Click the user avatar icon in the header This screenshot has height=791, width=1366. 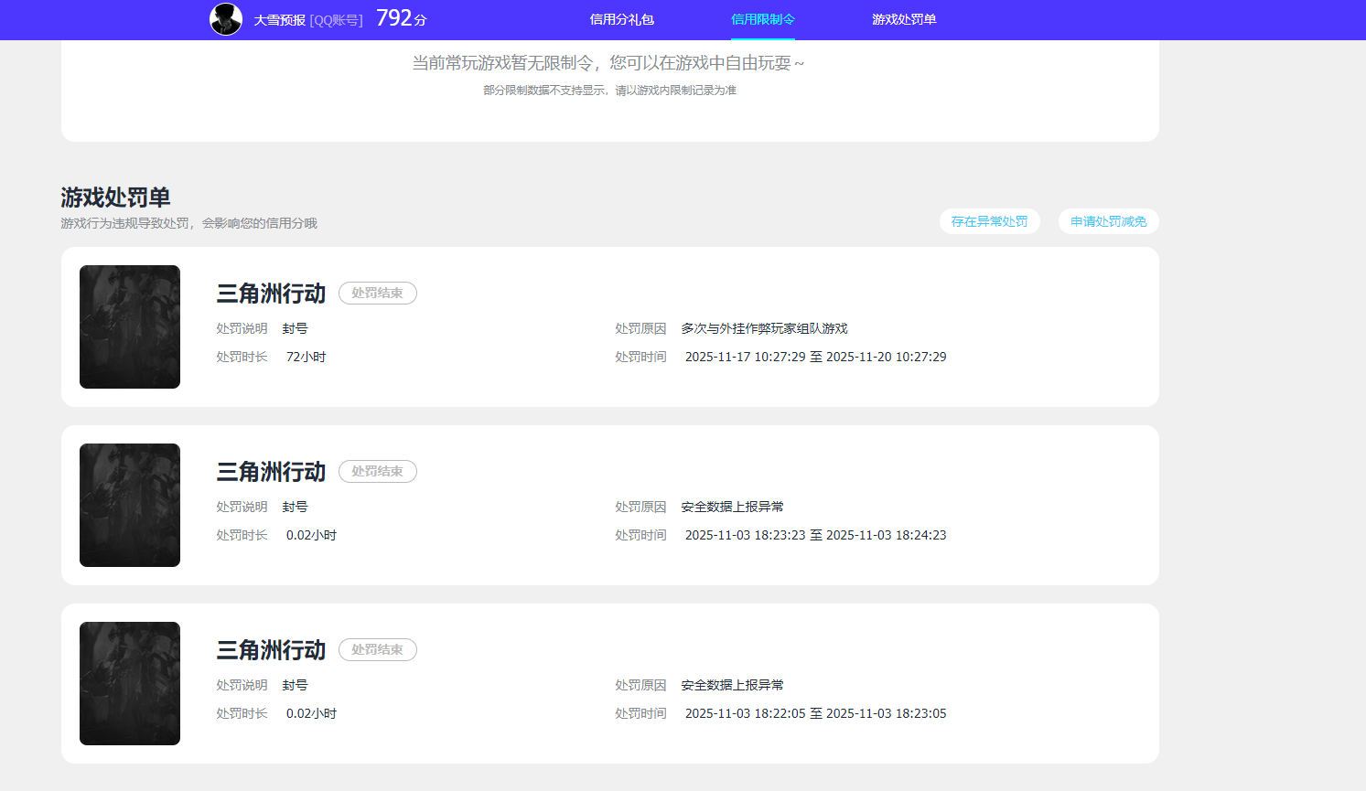click(x=224, y=19)
